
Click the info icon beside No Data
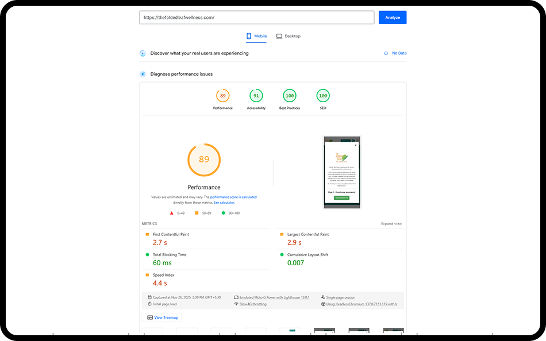coord(386,53)
